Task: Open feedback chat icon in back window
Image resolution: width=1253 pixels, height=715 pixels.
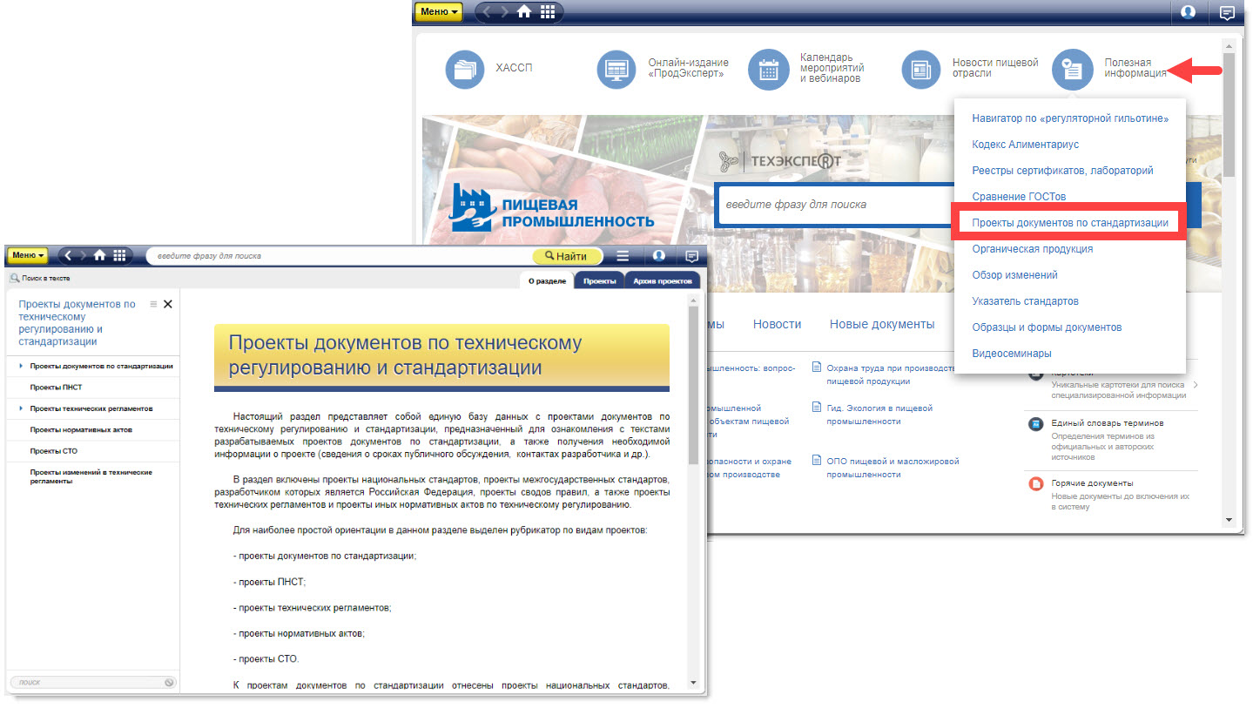Action: 1227,12
